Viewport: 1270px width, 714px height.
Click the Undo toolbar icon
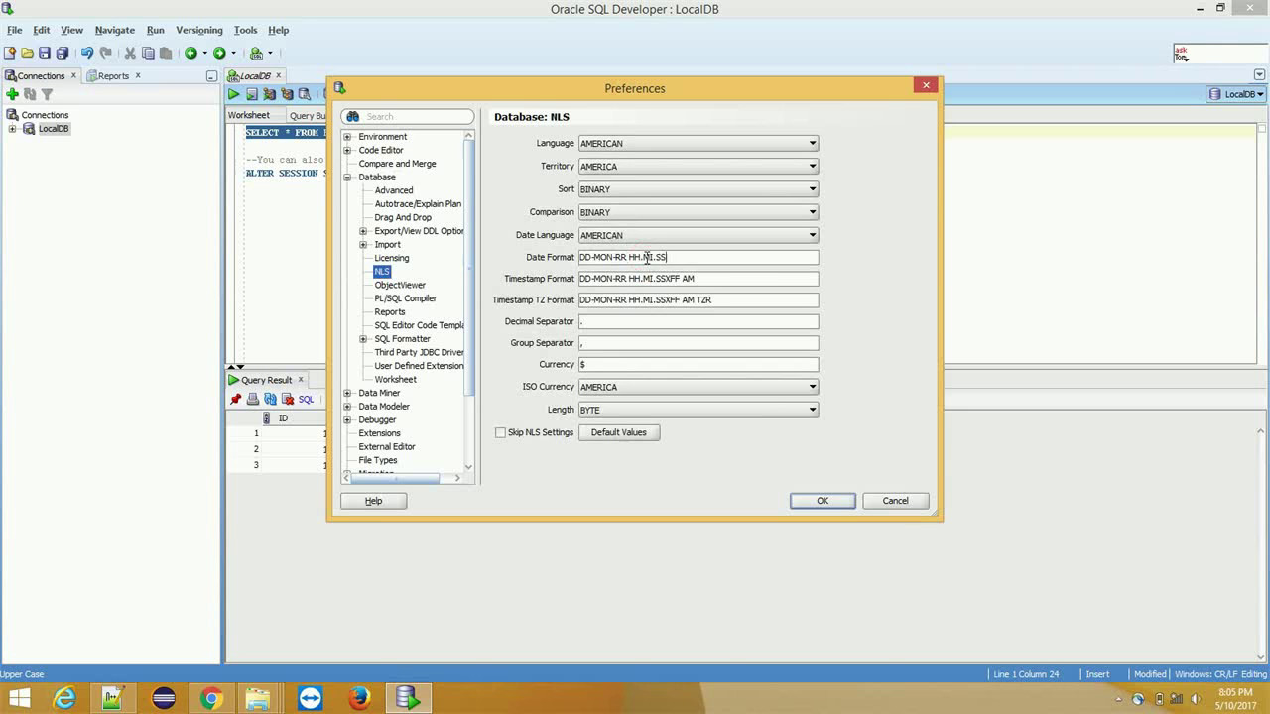point(87,53)
